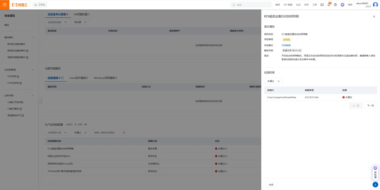Open the 全部紧急程度 dropdown
This screenshot has height=190, width=380.
57,22
